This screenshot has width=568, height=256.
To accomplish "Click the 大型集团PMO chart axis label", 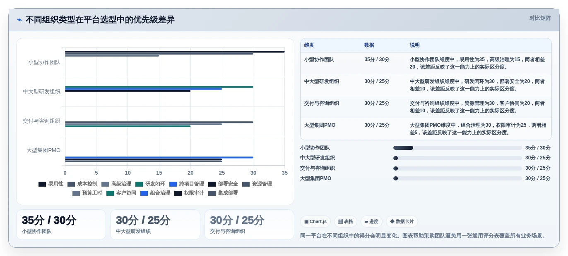I will (43, 150).
